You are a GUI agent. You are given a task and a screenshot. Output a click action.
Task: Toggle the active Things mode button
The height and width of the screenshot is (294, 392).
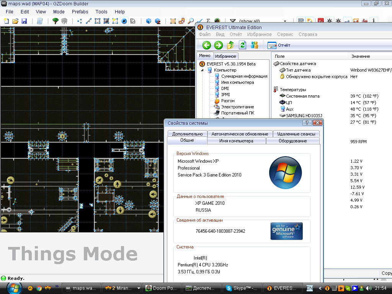pos(124,21)
